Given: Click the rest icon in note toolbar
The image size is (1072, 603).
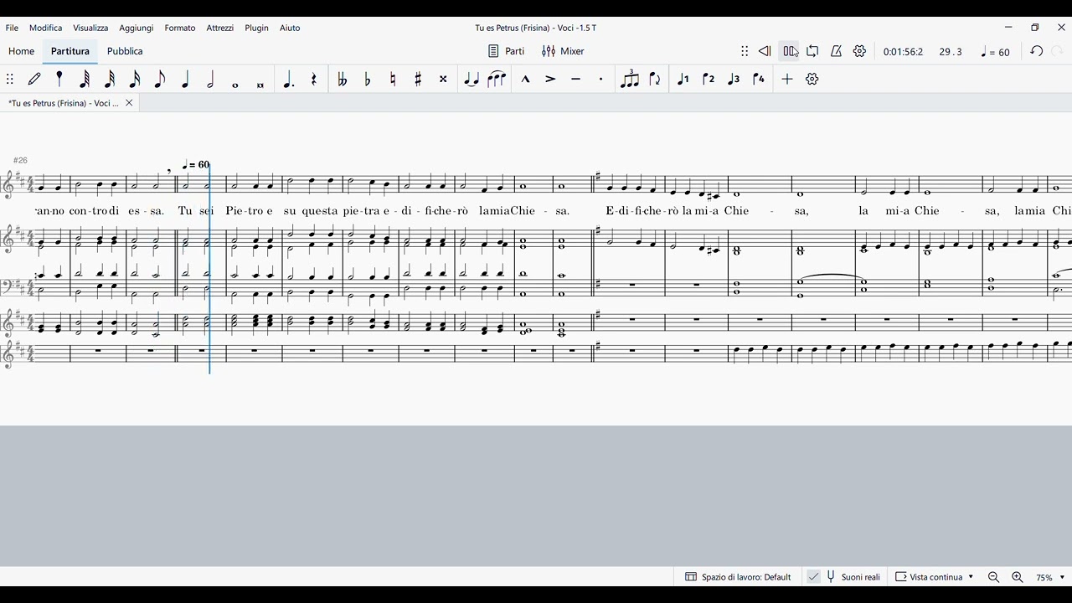Looking at the screenshot, I should (314, 79).
